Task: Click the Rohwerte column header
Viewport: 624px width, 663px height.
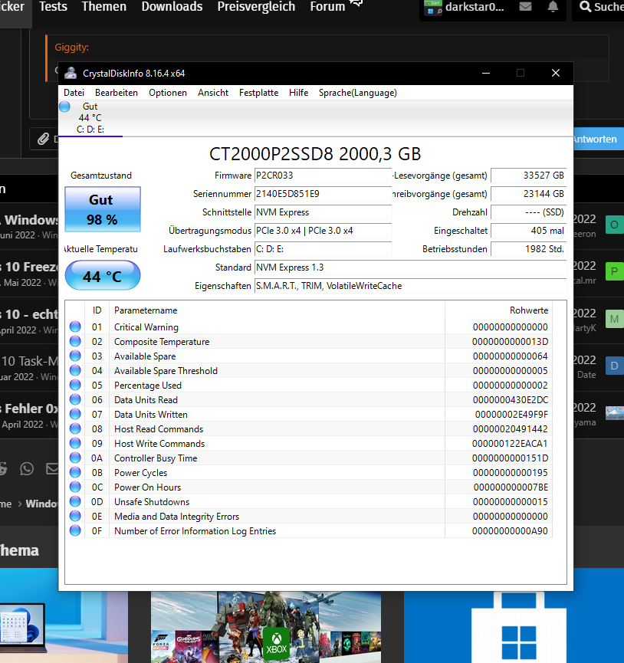Action: click(499, 310)
